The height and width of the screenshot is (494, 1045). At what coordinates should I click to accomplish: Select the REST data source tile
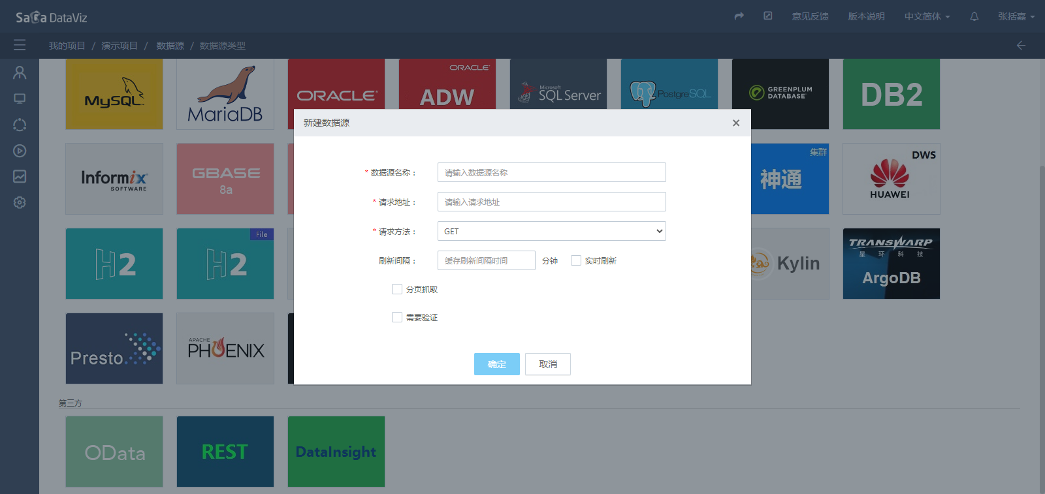225,452
